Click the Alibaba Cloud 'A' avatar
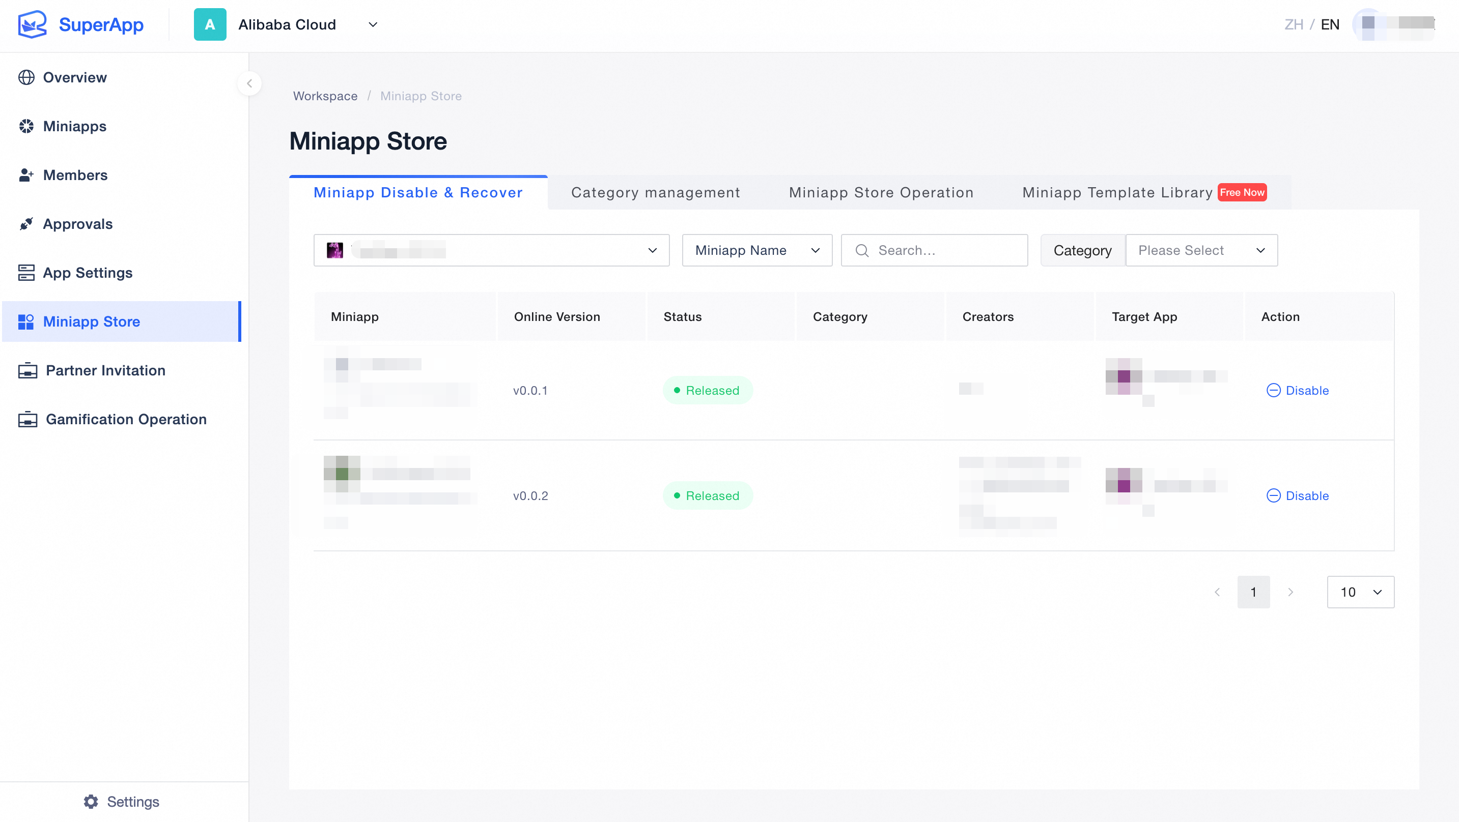The height and width of the screenshot is (822, 1459). pyautogui.click(x=210, y=24)
